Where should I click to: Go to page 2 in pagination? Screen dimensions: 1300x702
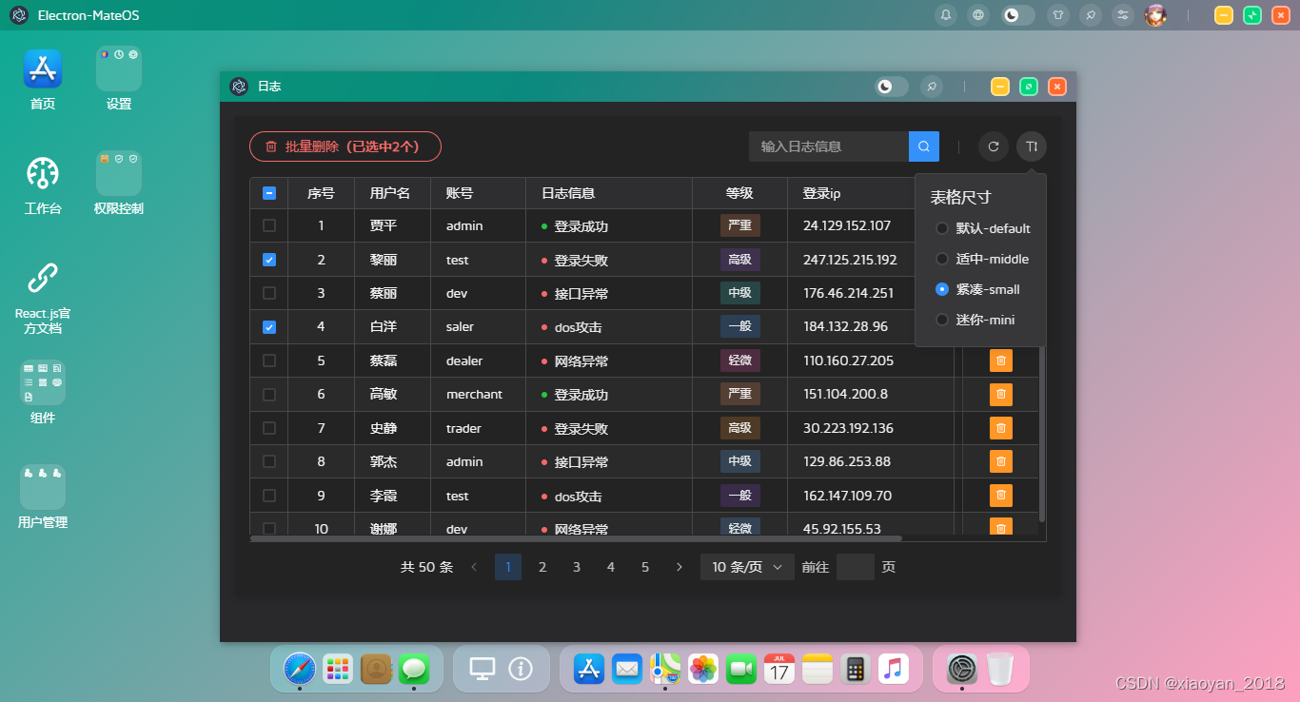[x=542, y=567]
